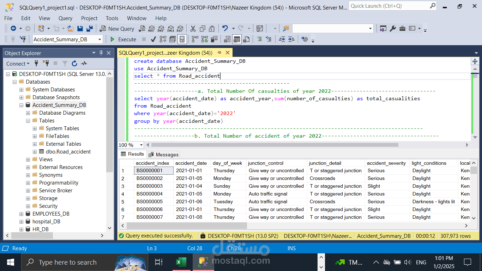
Task: Click the Decrease Indent icon
Action: (x=282, y=39)
